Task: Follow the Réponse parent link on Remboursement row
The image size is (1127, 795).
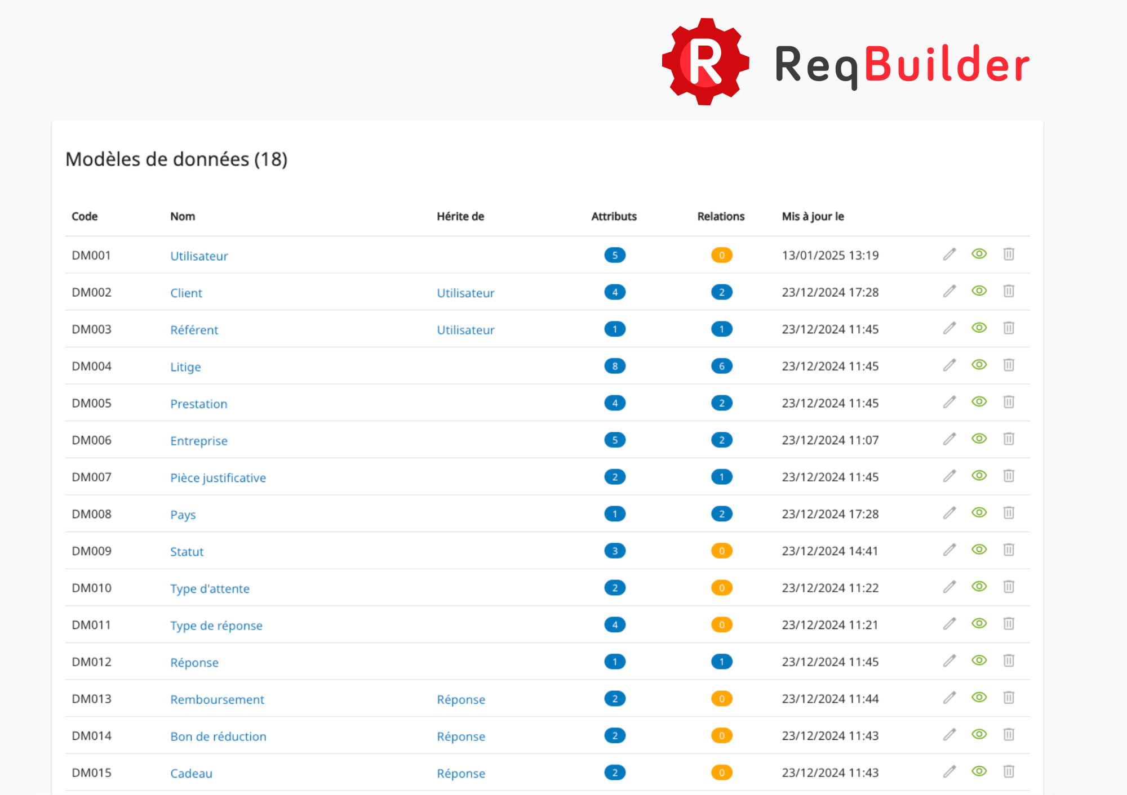Action: pyautogui.click(x=461, y=700)
